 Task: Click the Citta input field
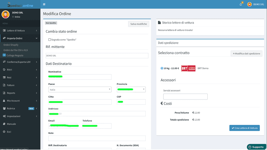coord(80,102)
